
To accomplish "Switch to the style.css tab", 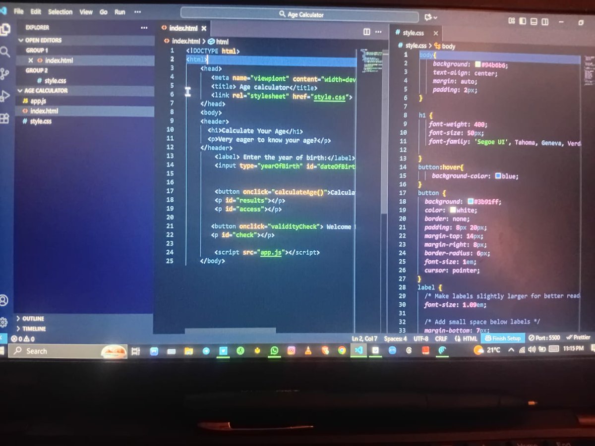I will [413, 33].
